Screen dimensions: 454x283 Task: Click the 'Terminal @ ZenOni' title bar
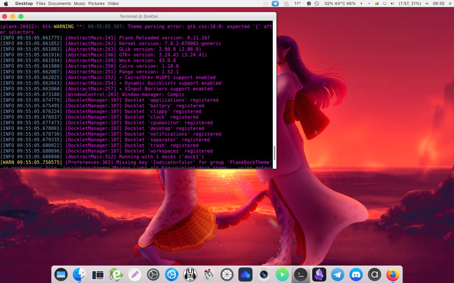click(138, 16)
